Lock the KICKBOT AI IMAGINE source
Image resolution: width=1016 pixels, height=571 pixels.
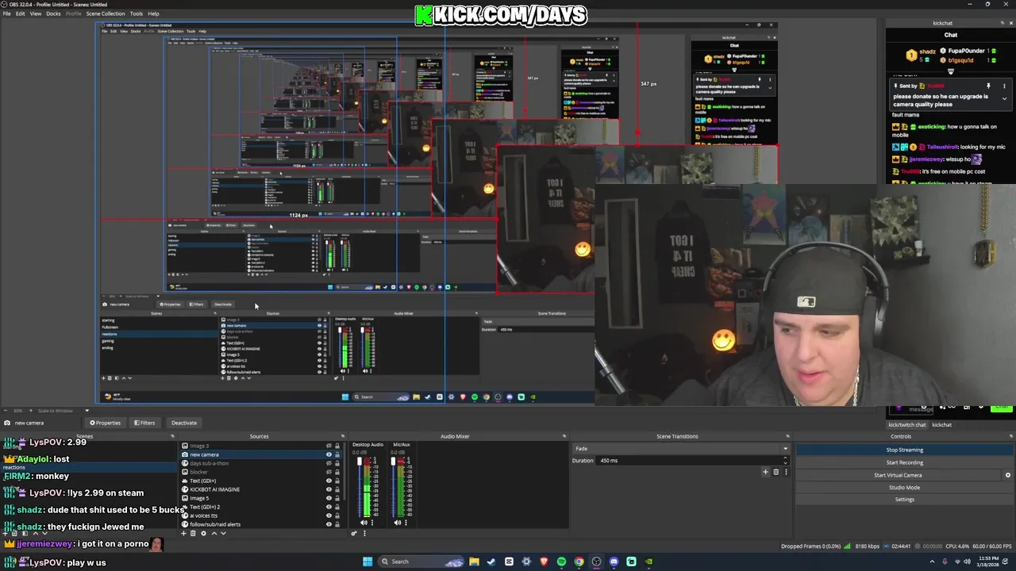[x=337, y=489]
